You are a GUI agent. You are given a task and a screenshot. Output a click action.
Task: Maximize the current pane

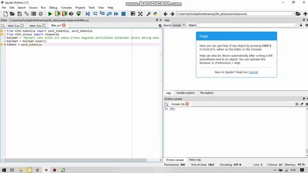point(133,14)
